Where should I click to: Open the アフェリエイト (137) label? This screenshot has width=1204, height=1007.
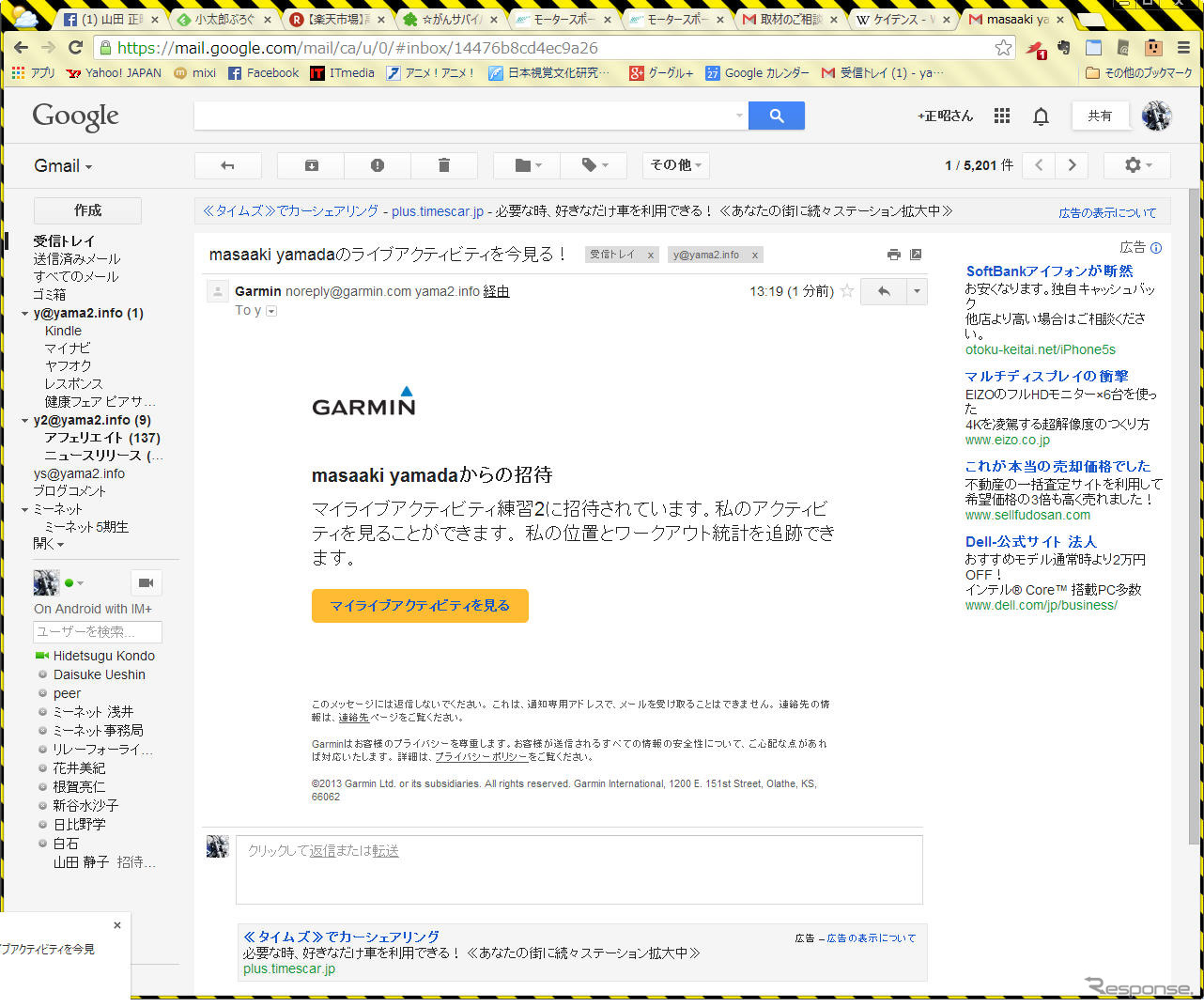[102, 438]
